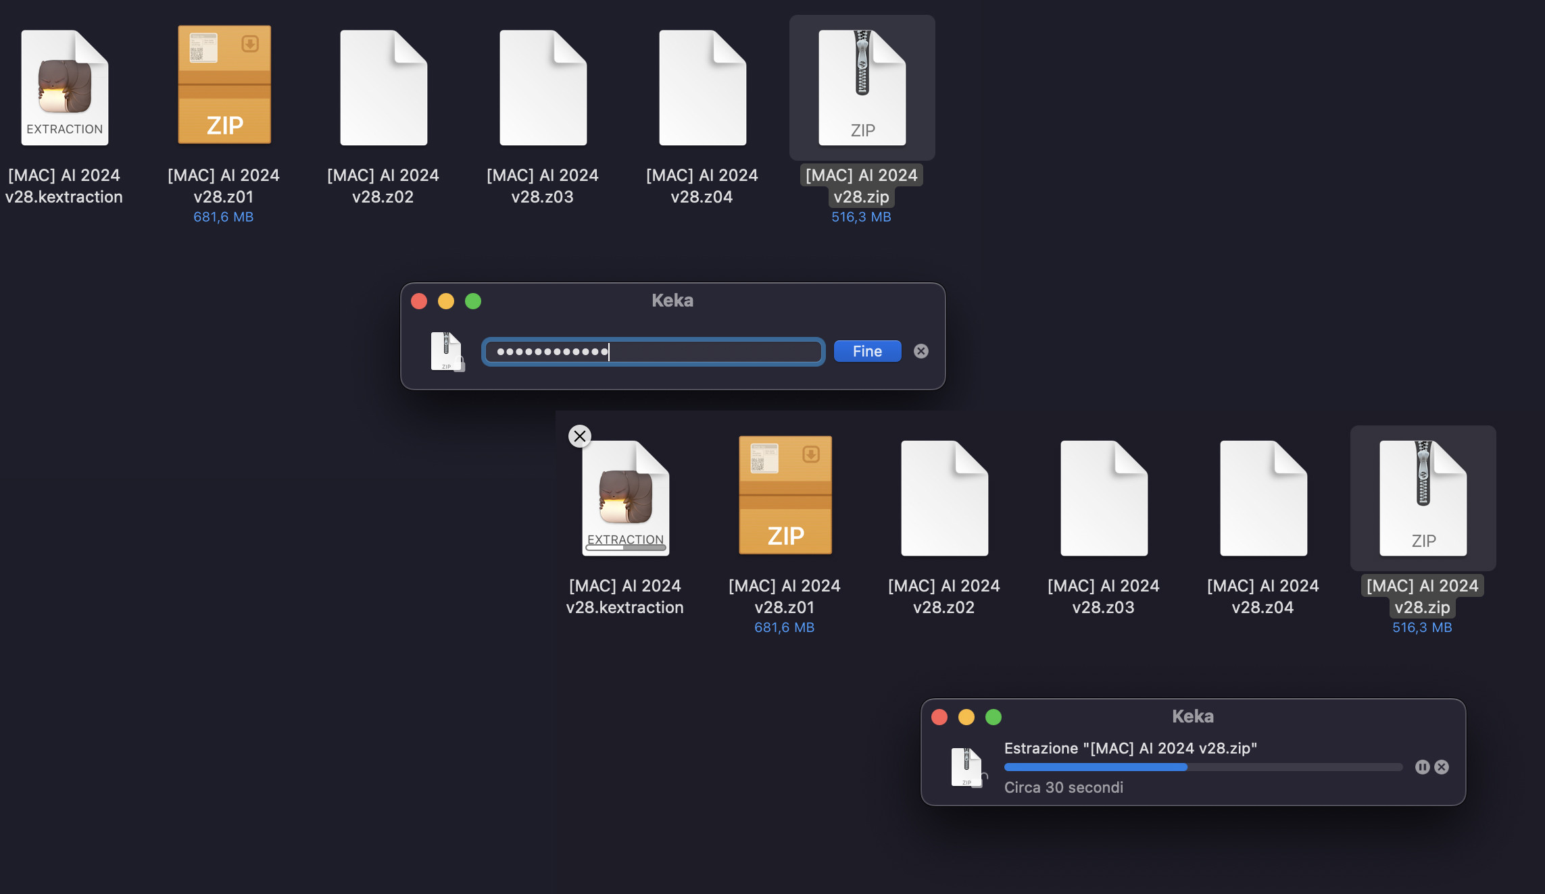Viewport: 1545px width, 894px height.
Task: Focus the Keka password input field
Action: 653,352
